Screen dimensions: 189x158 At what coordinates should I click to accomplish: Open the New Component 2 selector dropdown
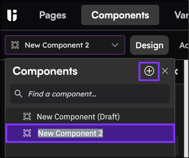tap(65, 45)
